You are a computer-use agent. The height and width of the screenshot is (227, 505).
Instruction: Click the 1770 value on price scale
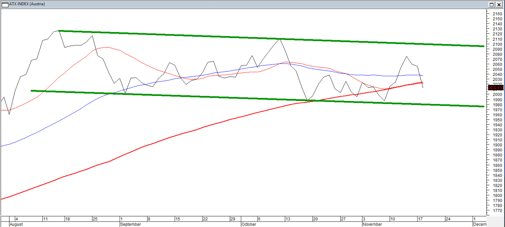pyautogui.click(x=497, y=211)
